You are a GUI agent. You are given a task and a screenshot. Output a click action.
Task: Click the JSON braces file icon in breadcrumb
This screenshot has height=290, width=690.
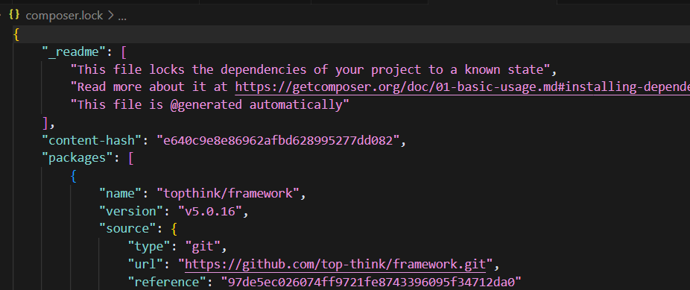pos(14,15)
